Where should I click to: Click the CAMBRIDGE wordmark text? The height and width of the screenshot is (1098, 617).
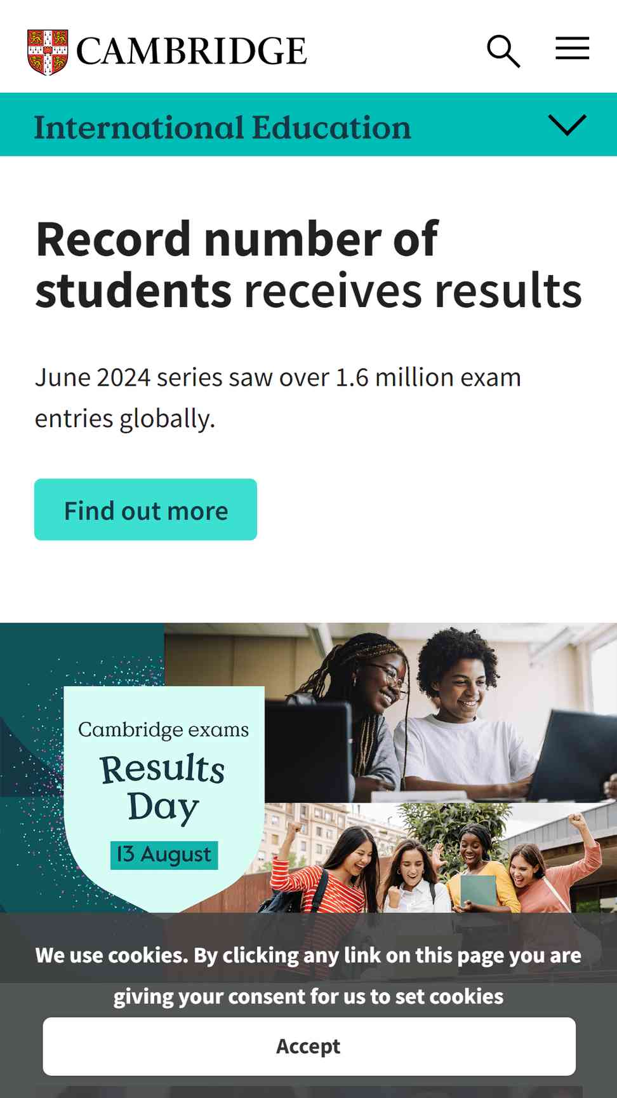192,51
